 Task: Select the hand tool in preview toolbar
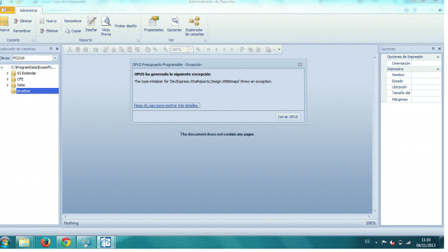[147, 49]
